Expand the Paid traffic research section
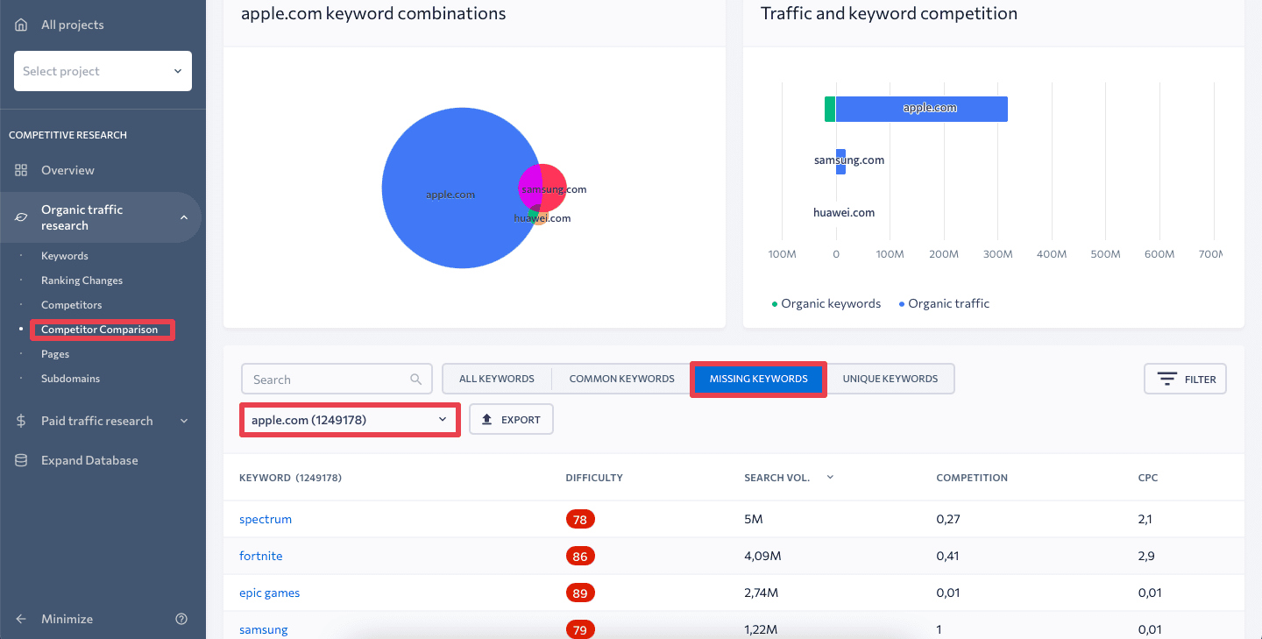The height and width of the screenshot is (639, 1262). (184, 421)
